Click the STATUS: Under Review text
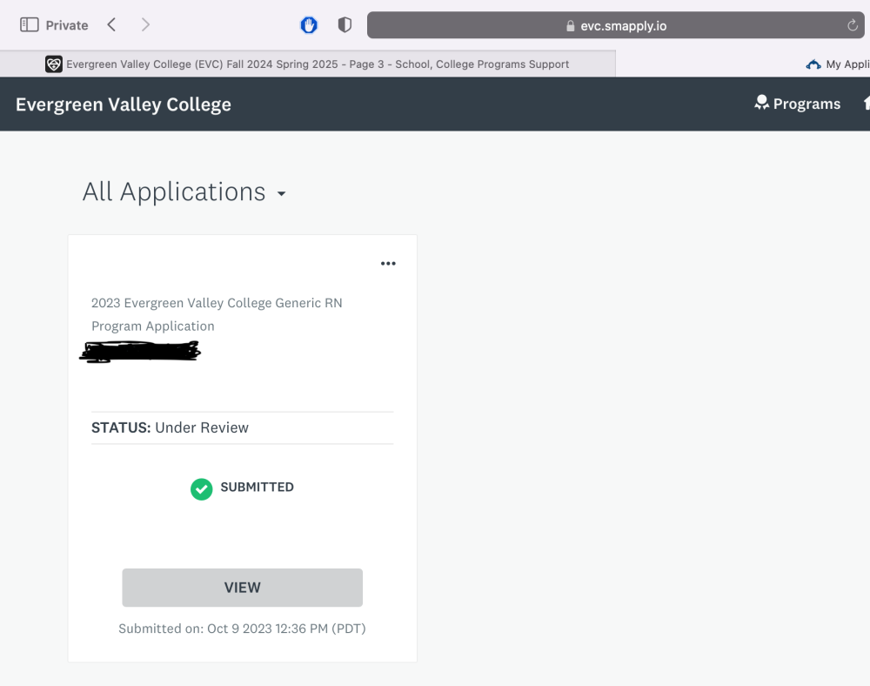The height and width of the screenshot is (686, 870). click(170, 427)
